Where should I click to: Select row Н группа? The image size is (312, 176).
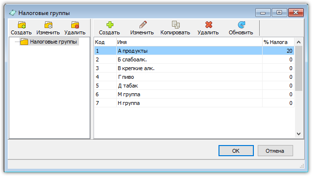pyautogui.click(x=194, y=103)
